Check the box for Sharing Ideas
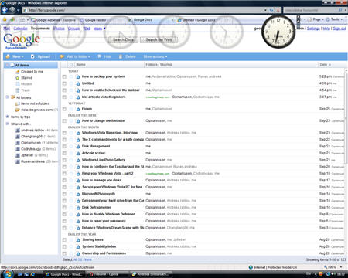This screenshot has height=278, width=348. [x=64, y=239]
